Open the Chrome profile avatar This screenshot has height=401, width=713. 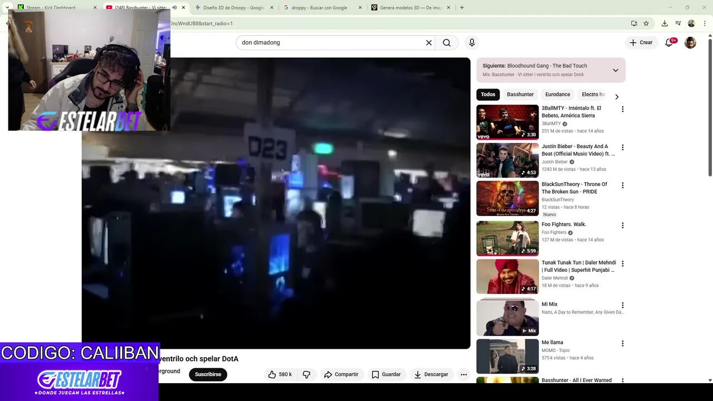691,23
